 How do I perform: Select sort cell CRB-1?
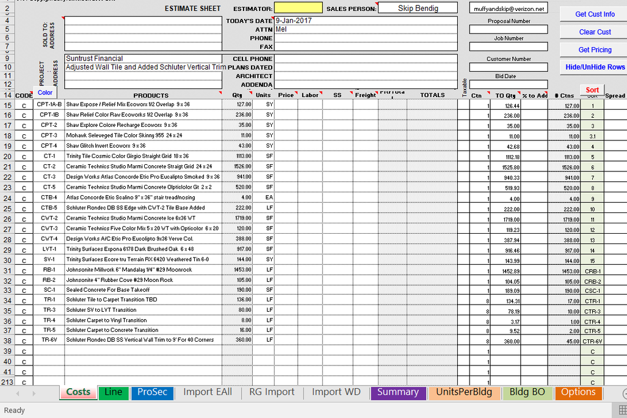[x=592, y=272]
